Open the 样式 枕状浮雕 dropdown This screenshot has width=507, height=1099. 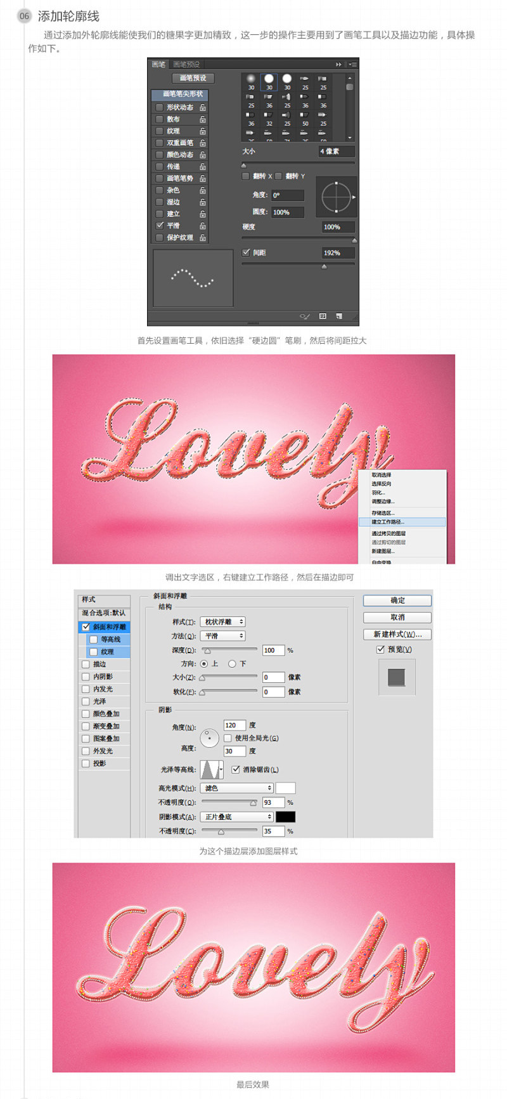pyautogui.click(x=222, y=622)
